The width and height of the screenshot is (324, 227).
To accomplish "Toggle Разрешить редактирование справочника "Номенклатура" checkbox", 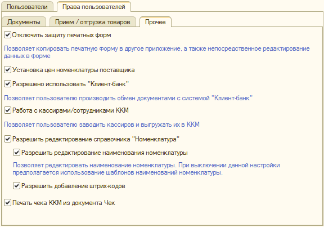I will pos(8,139).
